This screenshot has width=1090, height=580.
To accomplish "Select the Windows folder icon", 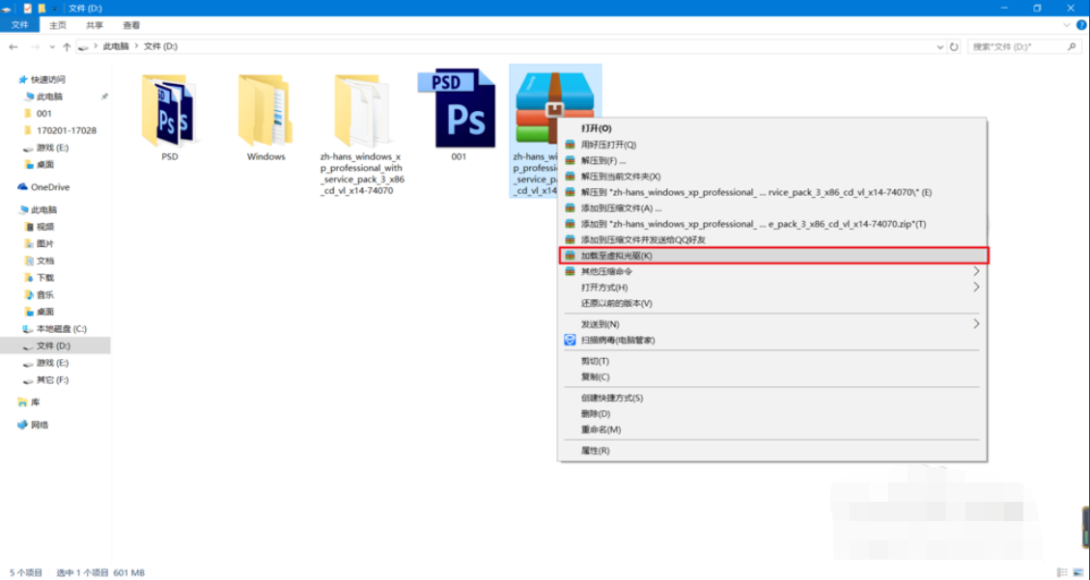I will pos(265,110).
